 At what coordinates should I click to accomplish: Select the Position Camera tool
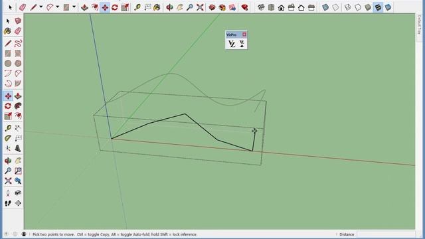click(x=8, y=193)
